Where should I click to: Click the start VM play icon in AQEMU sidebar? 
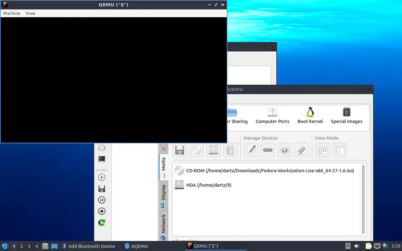point(102,177)
